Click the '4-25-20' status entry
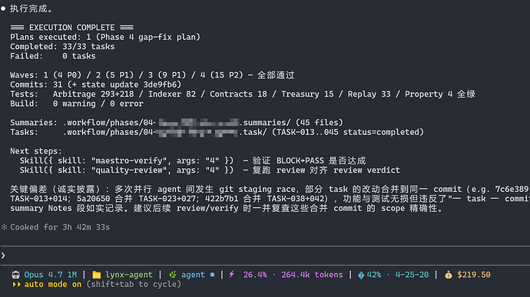The image size is (530, 297). pos(412,275)
